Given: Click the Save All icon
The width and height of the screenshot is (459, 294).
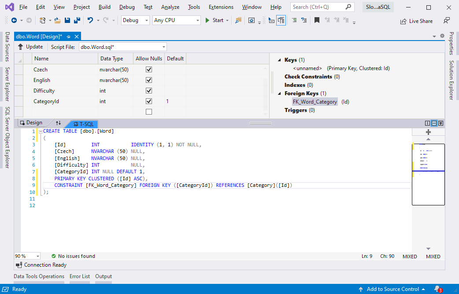Looking at the screenshot, I should coord(77,20).
